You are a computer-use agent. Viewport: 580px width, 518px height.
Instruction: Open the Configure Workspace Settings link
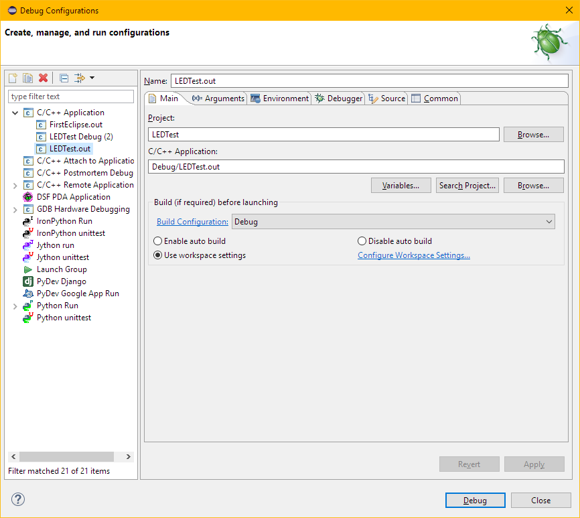pos(413,255)
